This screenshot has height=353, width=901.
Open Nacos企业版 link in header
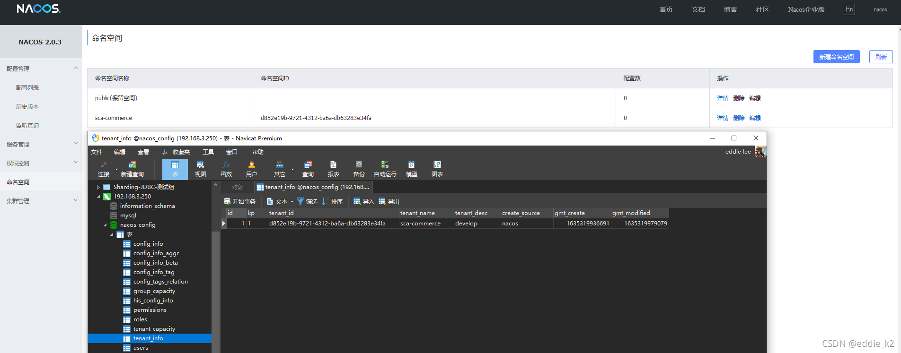[806, 9]
